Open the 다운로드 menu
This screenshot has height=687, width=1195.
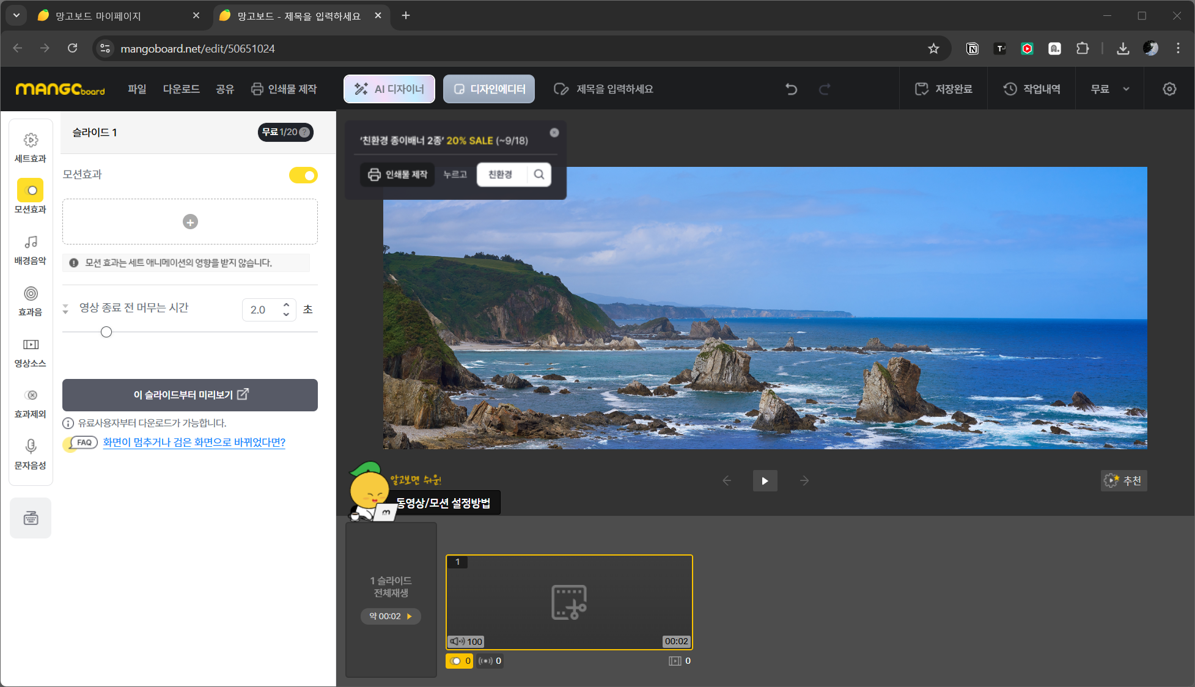tap(181, 89)
